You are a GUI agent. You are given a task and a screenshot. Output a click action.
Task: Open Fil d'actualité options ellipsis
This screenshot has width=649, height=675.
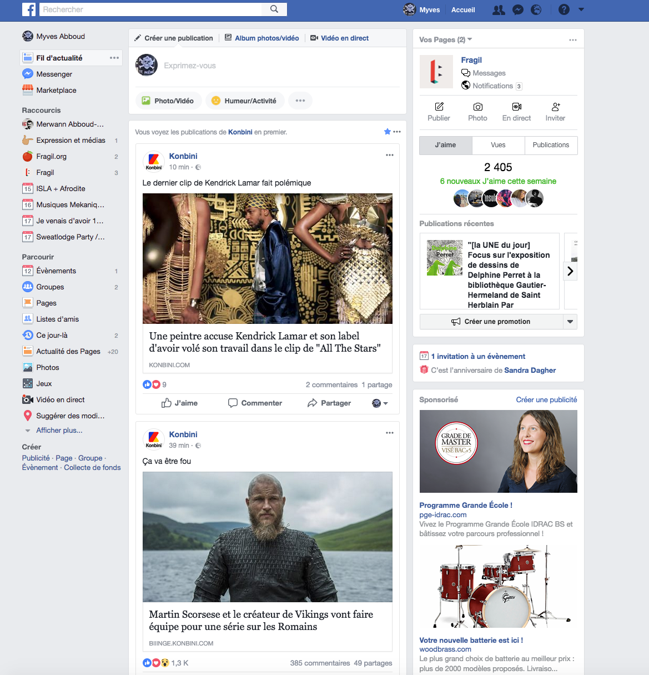coord(114,58)
